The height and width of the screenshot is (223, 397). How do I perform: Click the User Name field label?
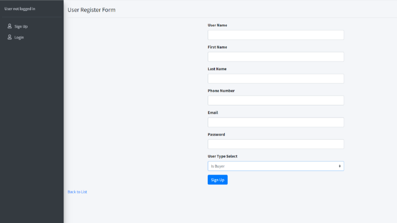coord(217,25)
